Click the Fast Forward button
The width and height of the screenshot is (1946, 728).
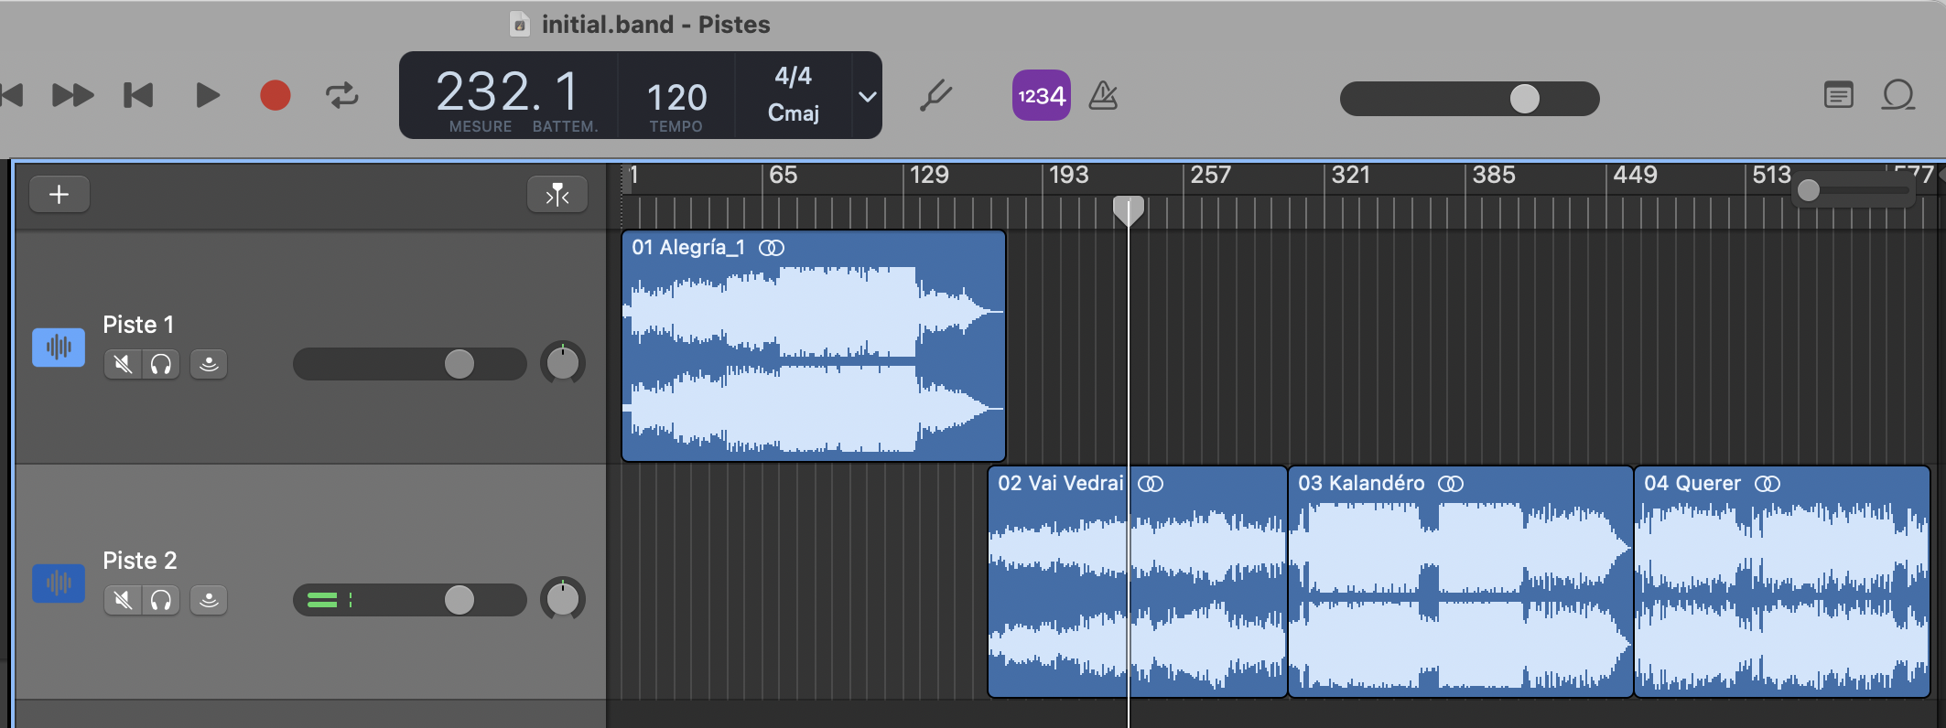(72, 95)
